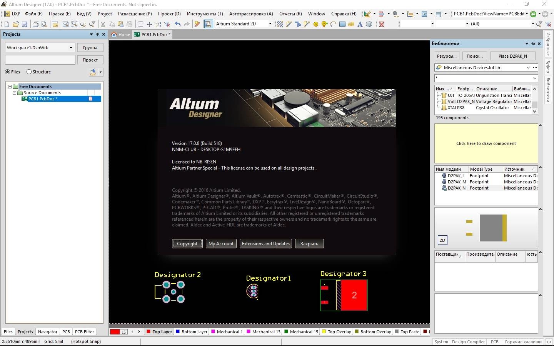554x346 pixels.
Task: Open the PCB1.PcbDoc?ViewName address dropdown
Action: coord(527,14)
